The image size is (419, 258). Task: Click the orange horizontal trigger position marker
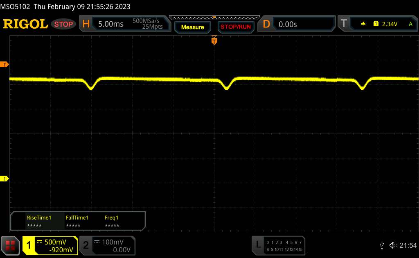(x=214, y=40)
